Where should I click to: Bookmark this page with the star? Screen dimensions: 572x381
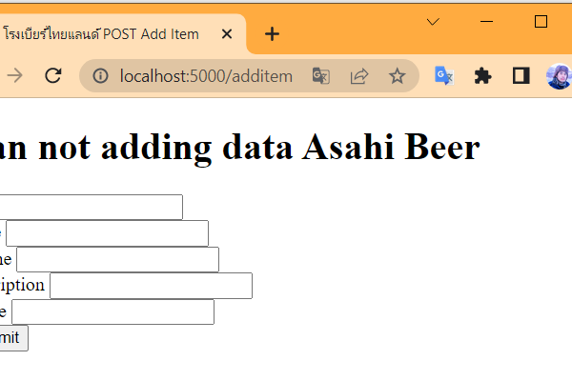click(x=398, y=76)
